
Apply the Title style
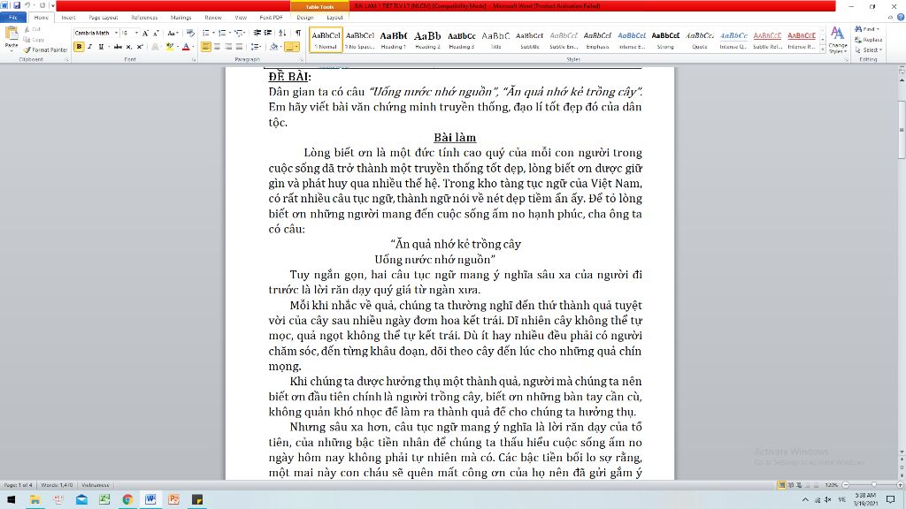495,39
